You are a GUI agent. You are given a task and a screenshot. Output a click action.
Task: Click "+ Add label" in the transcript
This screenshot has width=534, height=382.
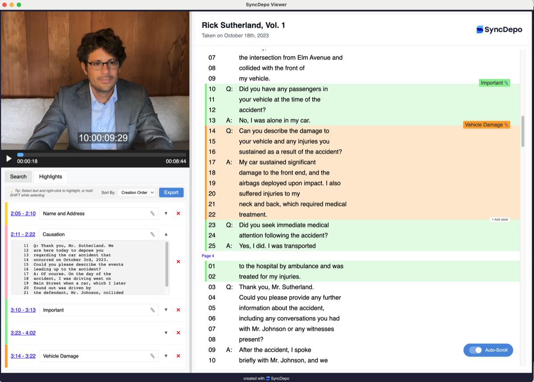[x=499, y=219]
